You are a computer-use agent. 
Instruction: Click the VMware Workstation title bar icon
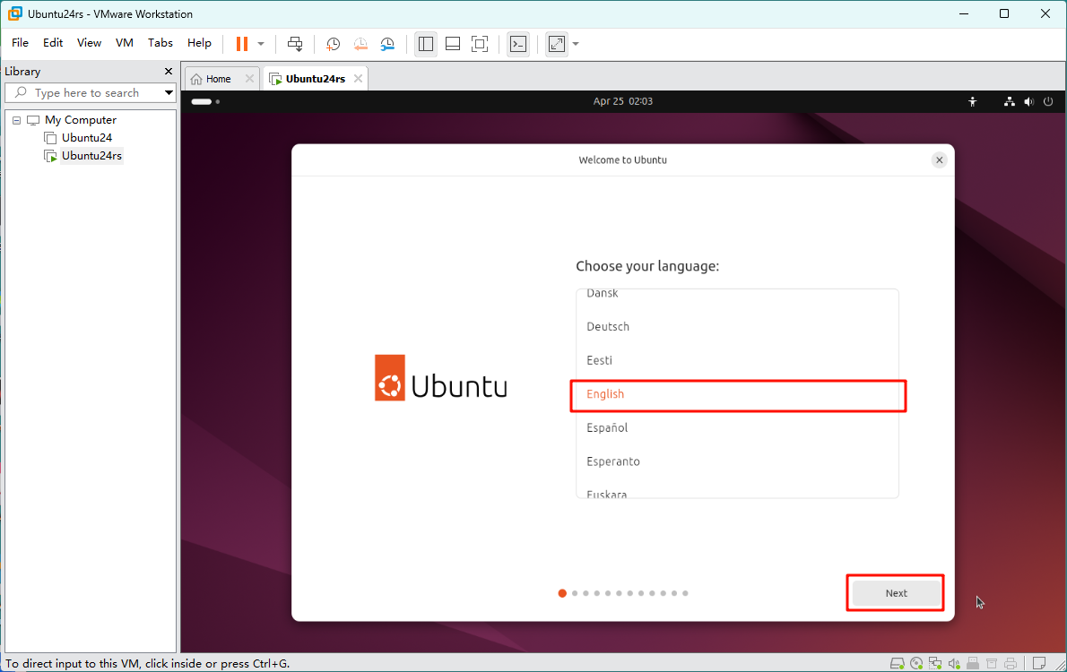coord(15,13)
